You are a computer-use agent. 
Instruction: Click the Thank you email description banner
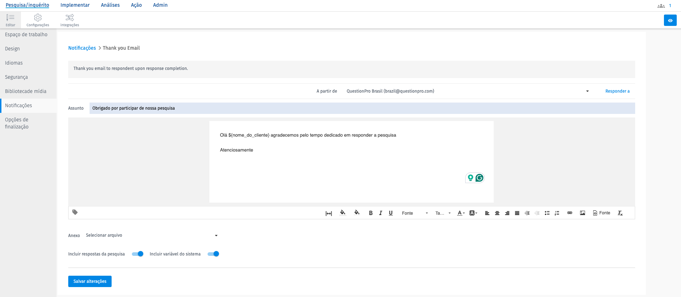[352, 69]
